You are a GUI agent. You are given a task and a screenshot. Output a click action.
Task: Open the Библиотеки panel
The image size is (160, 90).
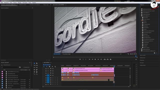coord(142,58)
